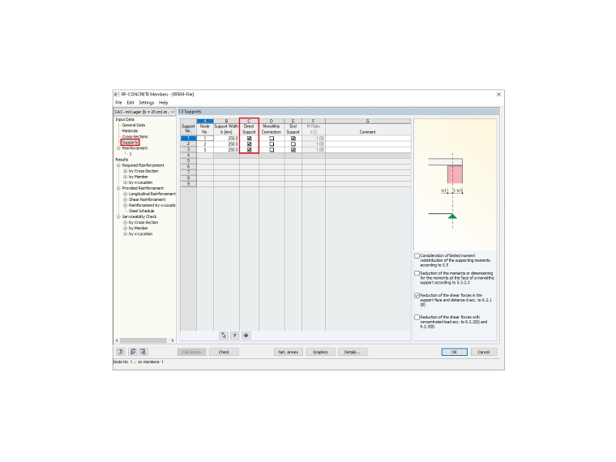Click navigator scrollbar left arrow
Screen dimensions: 616x462
pyautogui.click(x=117, y=340)
